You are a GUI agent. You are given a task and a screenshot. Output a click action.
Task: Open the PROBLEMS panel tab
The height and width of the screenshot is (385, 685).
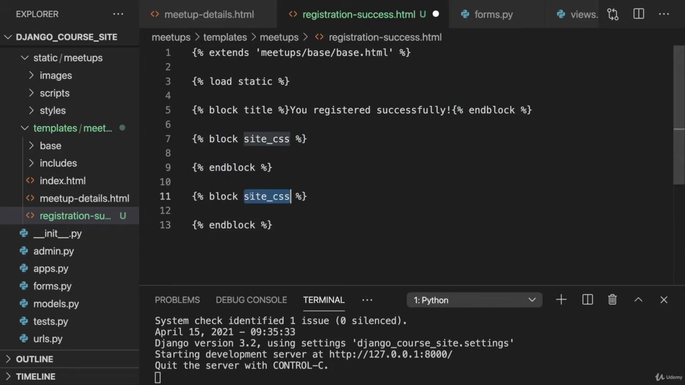[x=177, y=300]
